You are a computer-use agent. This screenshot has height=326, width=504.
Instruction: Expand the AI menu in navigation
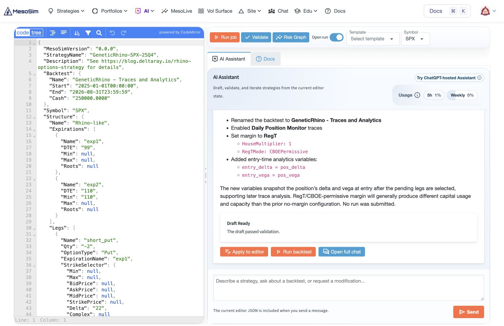click(x=145, y=11)
